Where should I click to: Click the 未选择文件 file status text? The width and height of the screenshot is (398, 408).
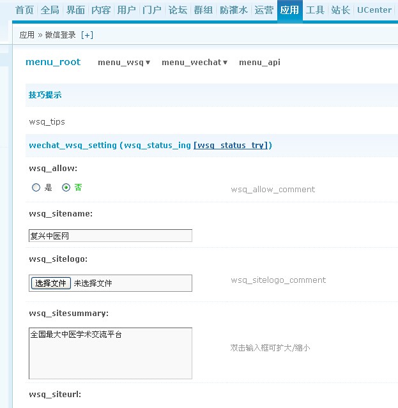click(93, 283)
